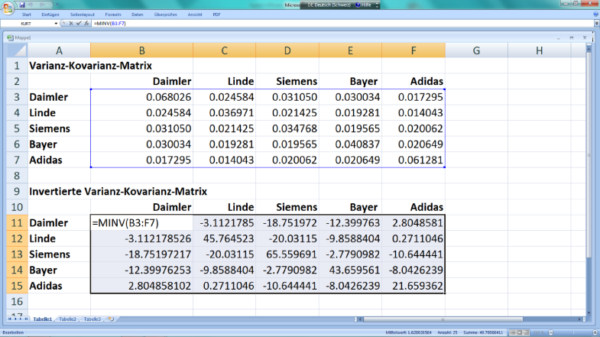The width and height of the screenshot is (600, 337).
Task: Select cell with value 65.559691
Action: tap(287, 254)
